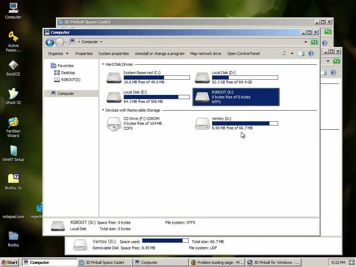Open the Organize menu
The height and width of the screenshot is (267, 356).
pos(58,54)
